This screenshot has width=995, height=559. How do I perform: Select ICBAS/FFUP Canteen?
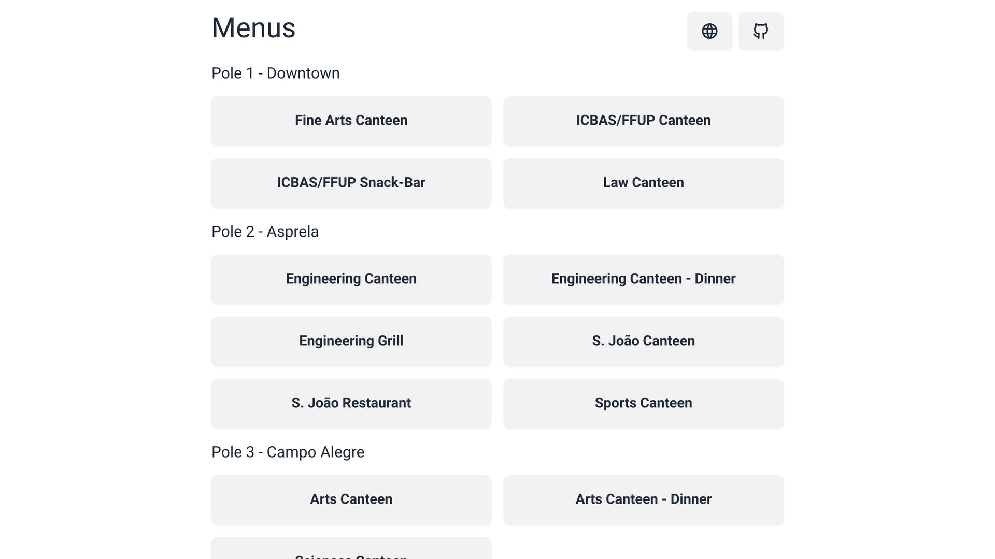pos(643,121)
